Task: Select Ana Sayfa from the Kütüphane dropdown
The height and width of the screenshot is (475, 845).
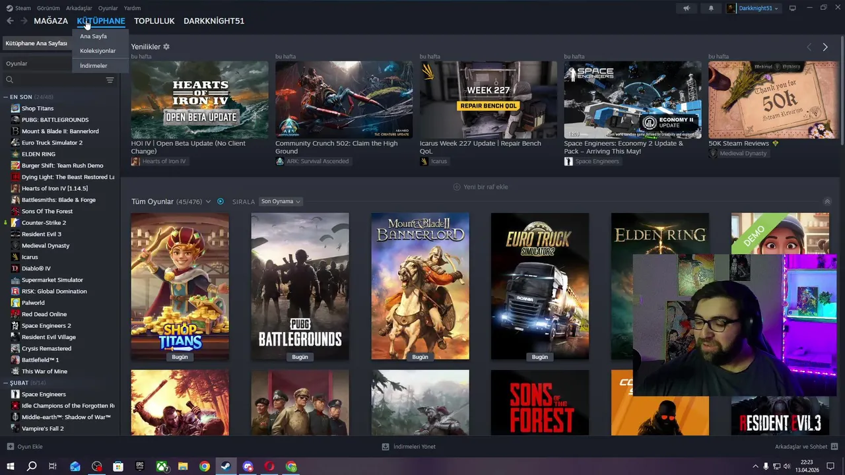Action: point(93,36)
